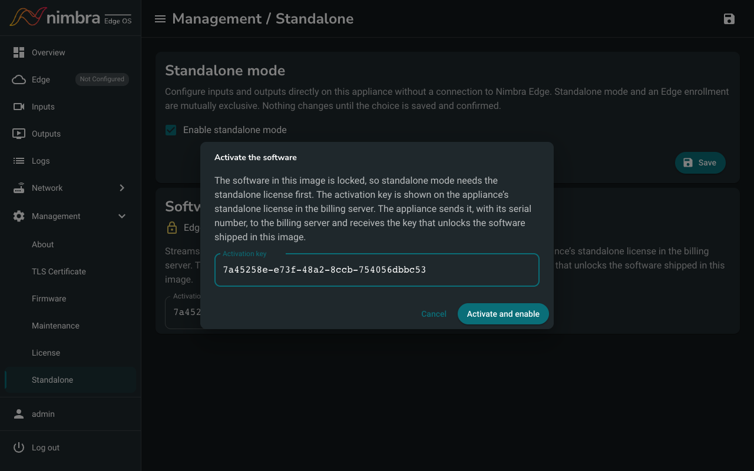Click the Management gear icon
Viewport: 754px width, 471px height.
point(19,216)
